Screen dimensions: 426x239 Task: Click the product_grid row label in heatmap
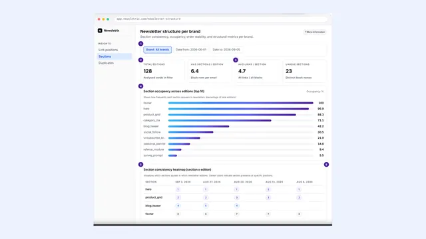point(154,198)
